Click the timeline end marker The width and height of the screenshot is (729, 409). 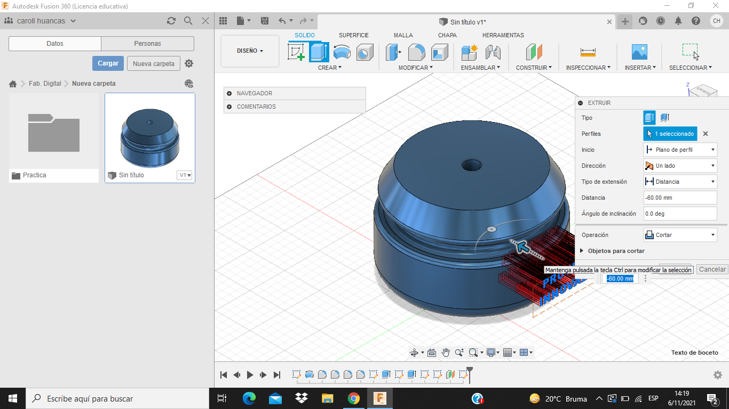(469, 372)
